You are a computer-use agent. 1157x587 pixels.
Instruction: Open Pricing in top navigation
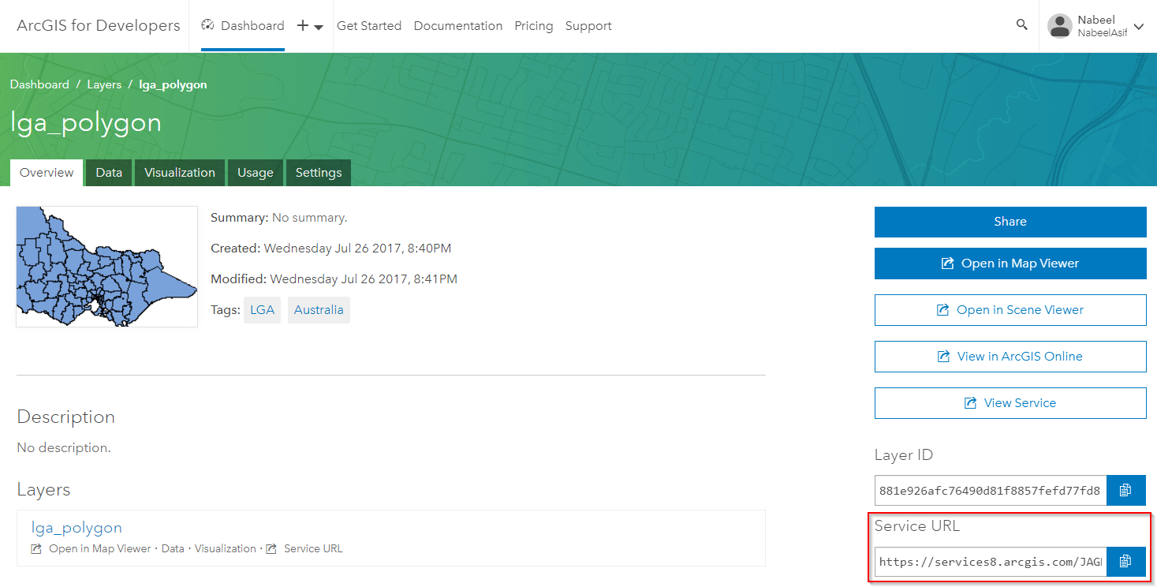pyautogui.click(x=534, y=26)
